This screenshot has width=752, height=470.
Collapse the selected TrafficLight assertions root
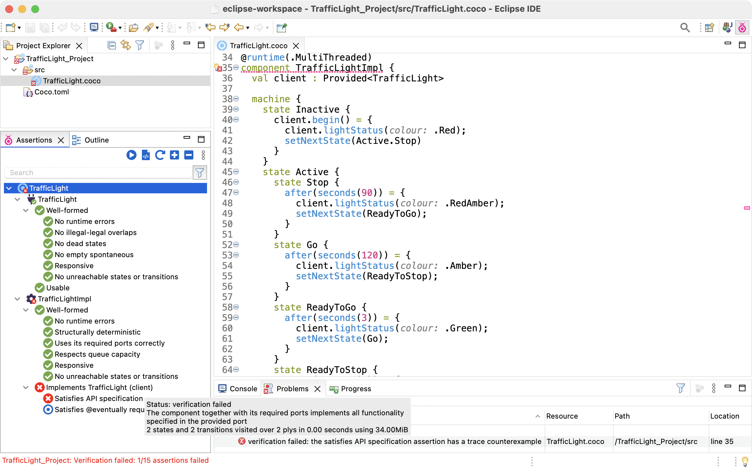tap(9, 188)
